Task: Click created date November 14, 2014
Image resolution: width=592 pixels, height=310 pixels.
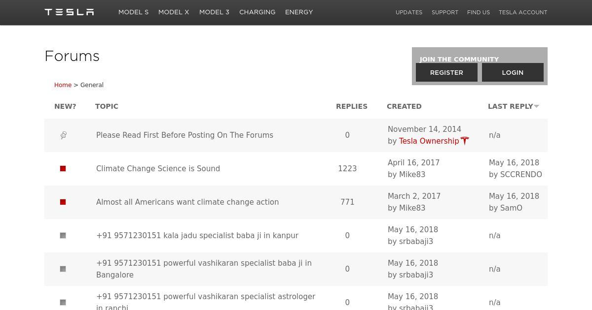Action: click(x=424, y=129)
